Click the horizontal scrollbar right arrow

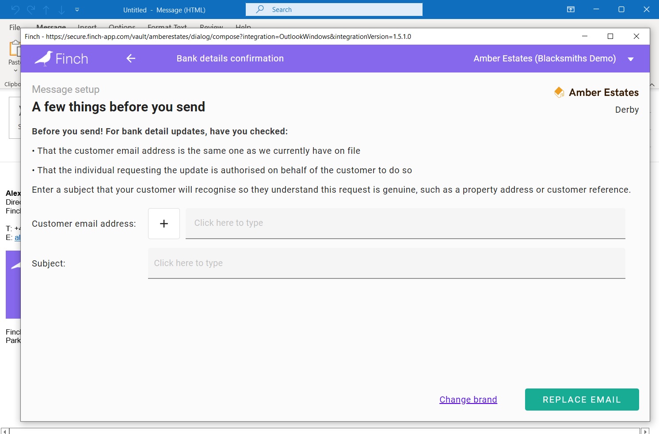click(645, 431)
